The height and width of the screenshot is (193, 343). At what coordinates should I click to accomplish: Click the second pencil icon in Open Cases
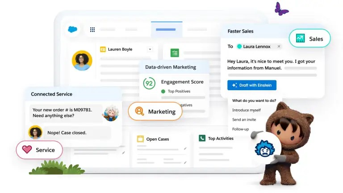185,163
